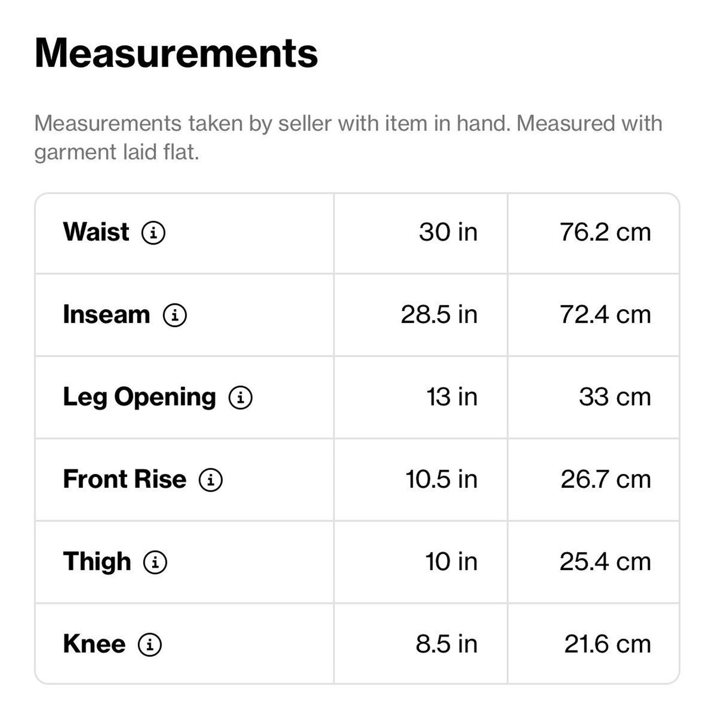Click the info icon next to Waist
This screenshot has height=714, width=714.
pyautogui.click(x=153, y=232)
